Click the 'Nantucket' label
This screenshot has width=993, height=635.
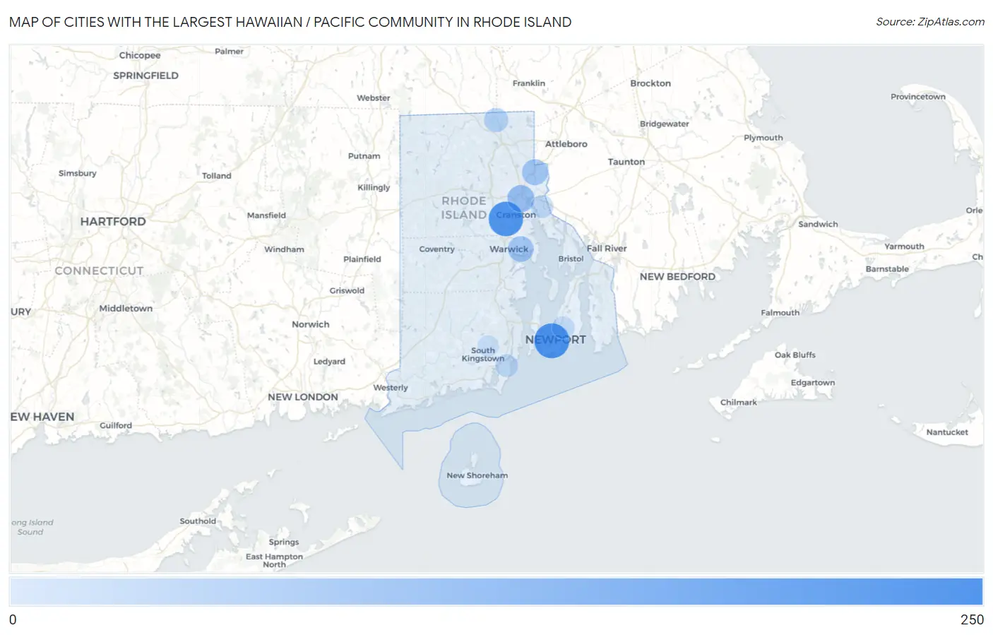tap(947, 432)
